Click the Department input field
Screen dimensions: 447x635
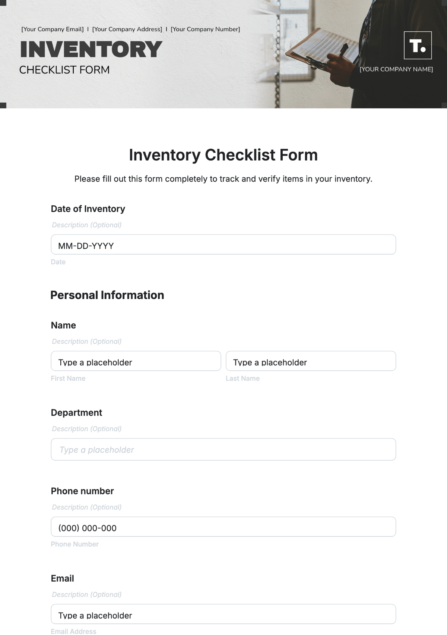pyautogui.click(x=223, y=449)
